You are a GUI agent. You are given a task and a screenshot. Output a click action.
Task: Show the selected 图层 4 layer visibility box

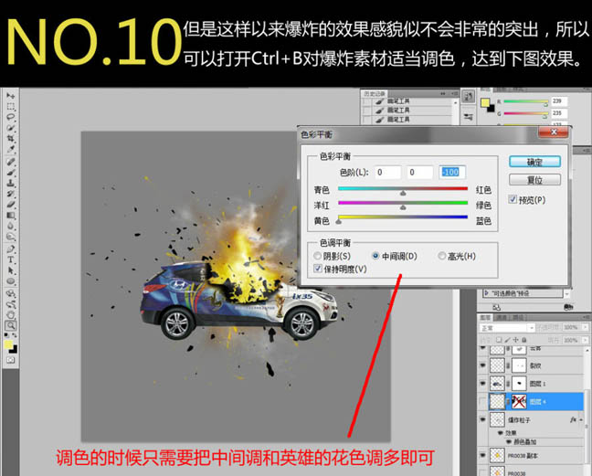483,402
